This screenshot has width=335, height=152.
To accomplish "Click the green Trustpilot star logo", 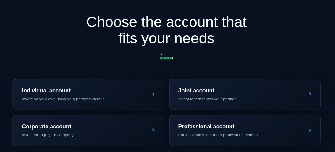I will (161, 54).
